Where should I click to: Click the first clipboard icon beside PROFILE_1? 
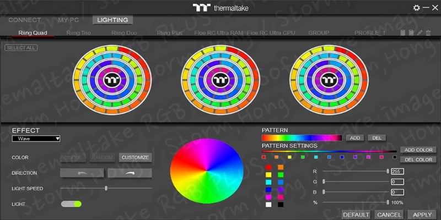[403, 33]
